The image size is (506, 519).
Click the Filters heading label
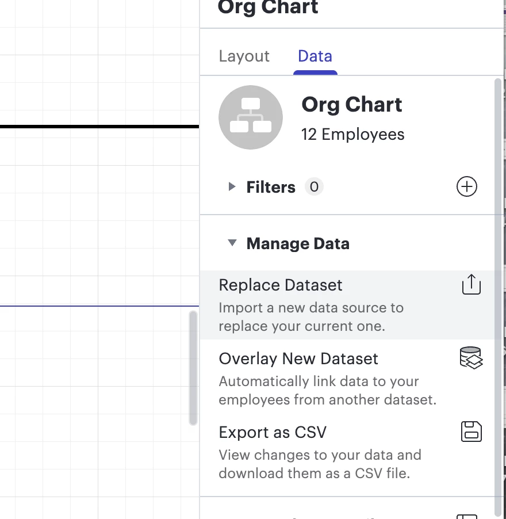(x=271, y=187)
